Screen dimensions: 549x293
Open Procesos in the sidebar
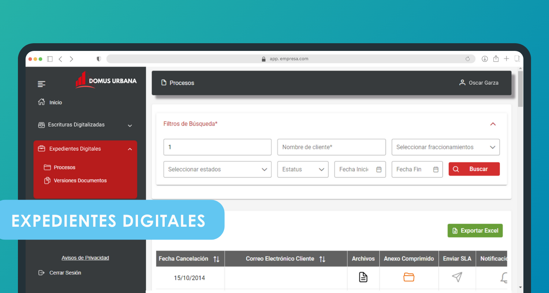pyautogui.click(x=64, y=167)
